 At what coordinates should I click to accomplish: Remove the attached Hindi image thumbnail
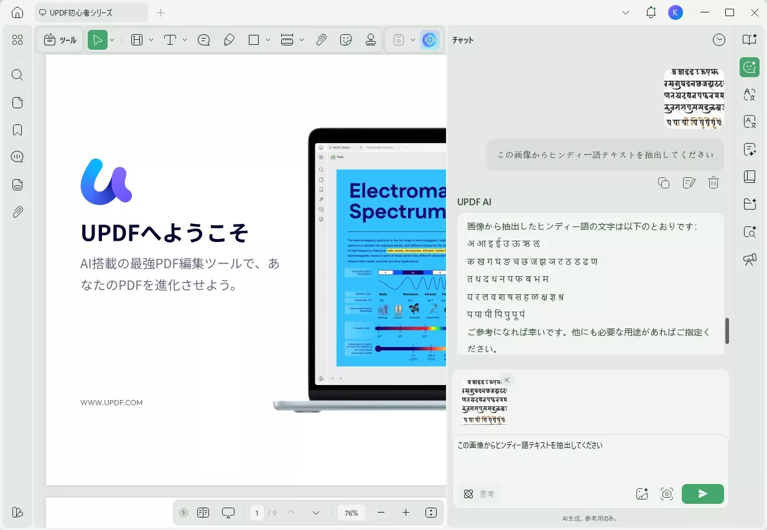[x=507, y=379]
